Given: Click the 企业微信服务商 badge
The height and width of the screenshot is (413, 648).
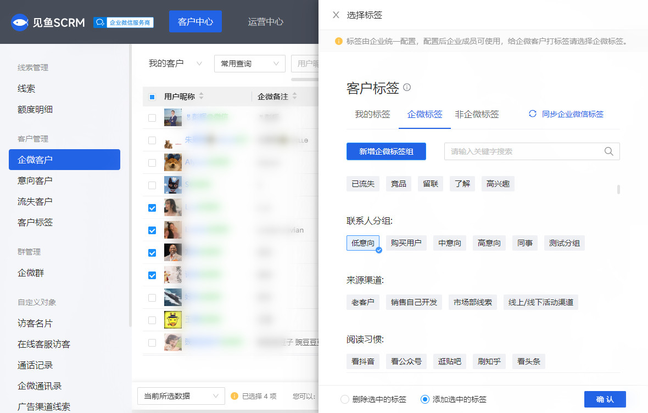Looking at the screenshot, I should pos(124,22).
